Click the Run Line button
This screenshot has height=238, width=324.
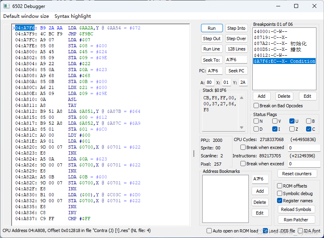pos(212,49)
